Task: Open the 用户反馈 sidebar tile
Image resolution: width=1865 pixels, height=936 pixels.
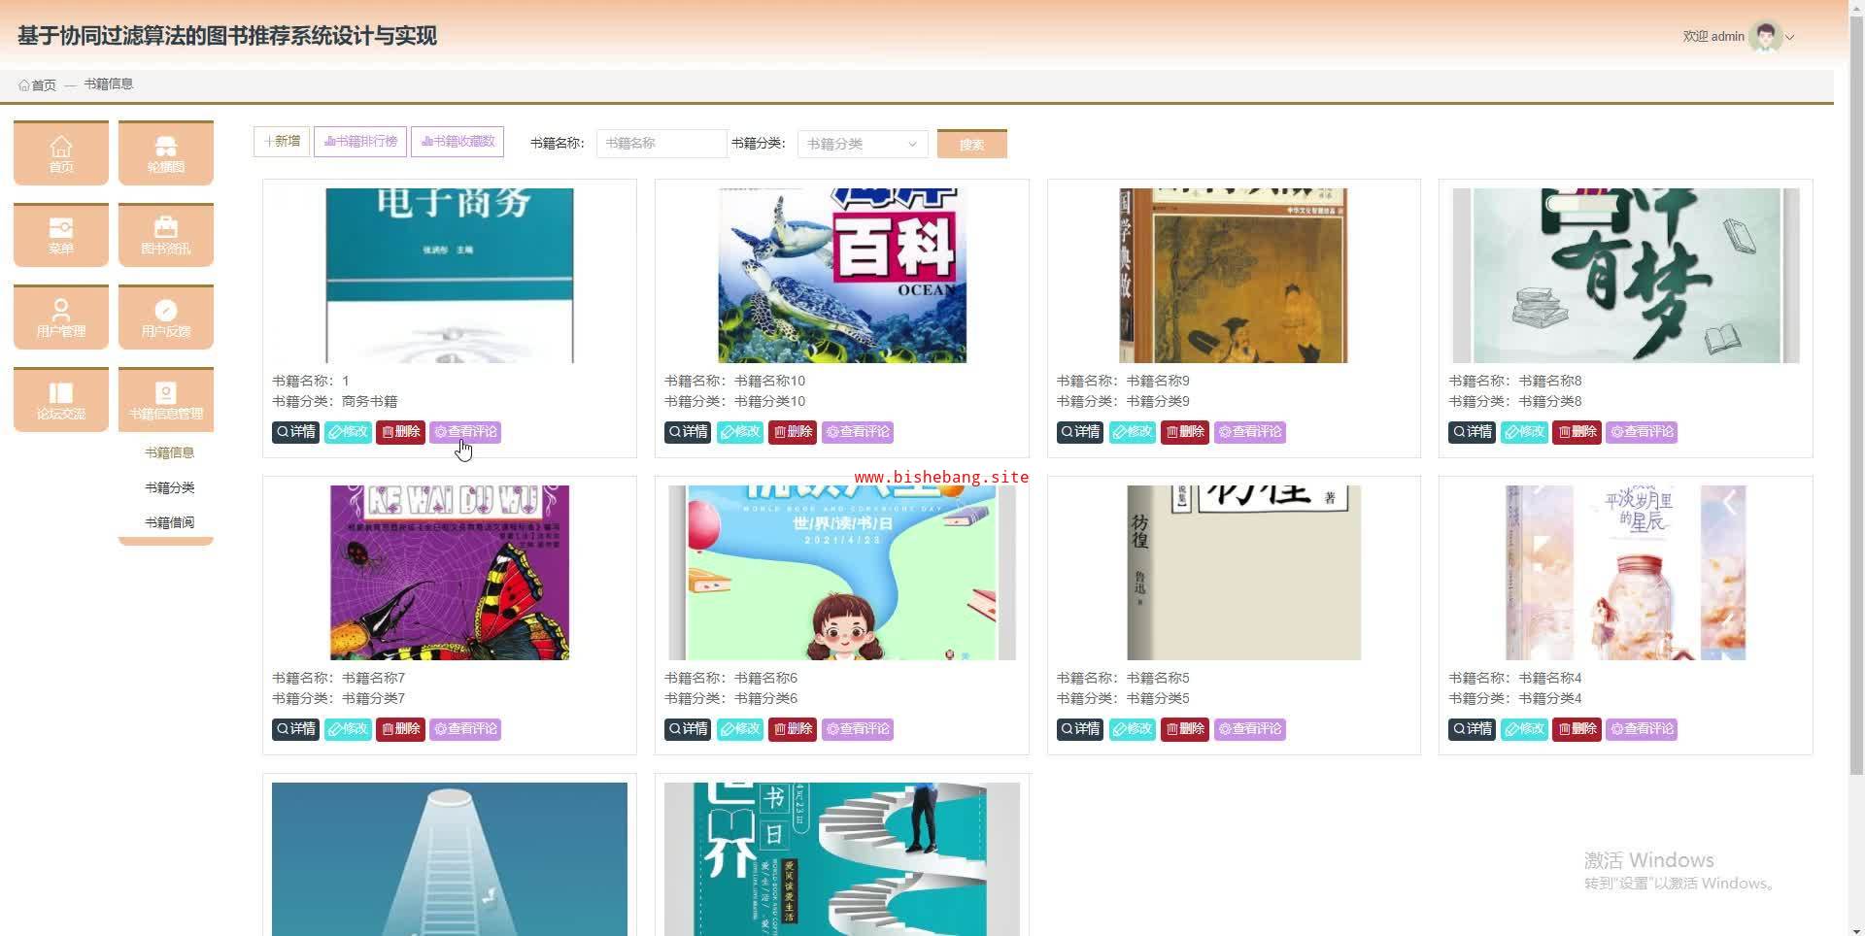Action: pos(166,317)
